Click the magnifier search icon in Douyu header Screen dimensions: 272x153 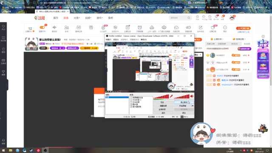point(189,18)
